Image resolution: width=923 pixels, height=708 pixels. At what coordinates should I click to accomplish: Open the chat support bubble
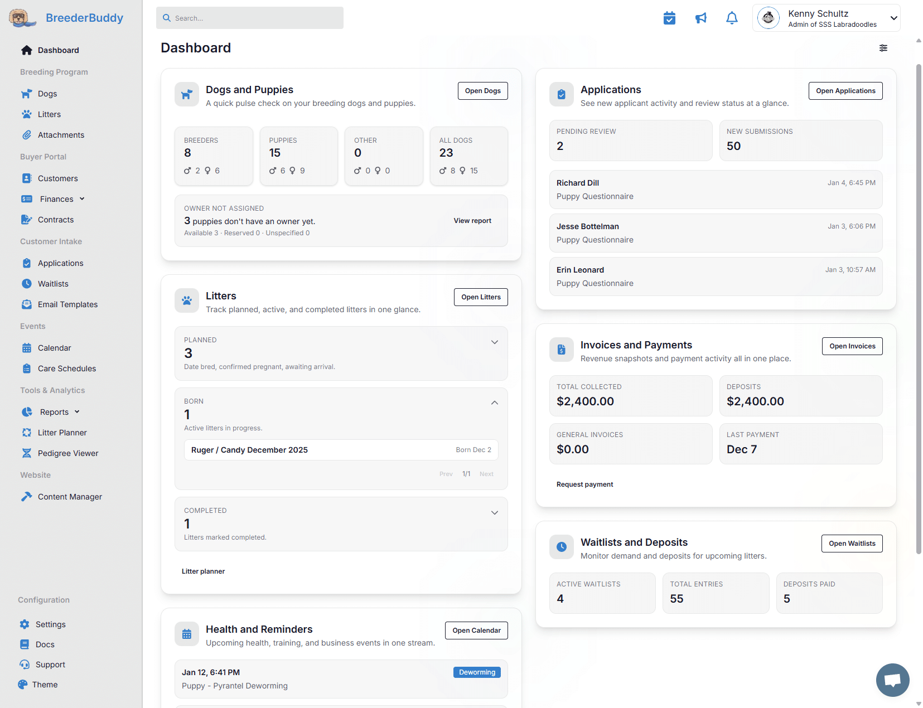coord(892,680)
